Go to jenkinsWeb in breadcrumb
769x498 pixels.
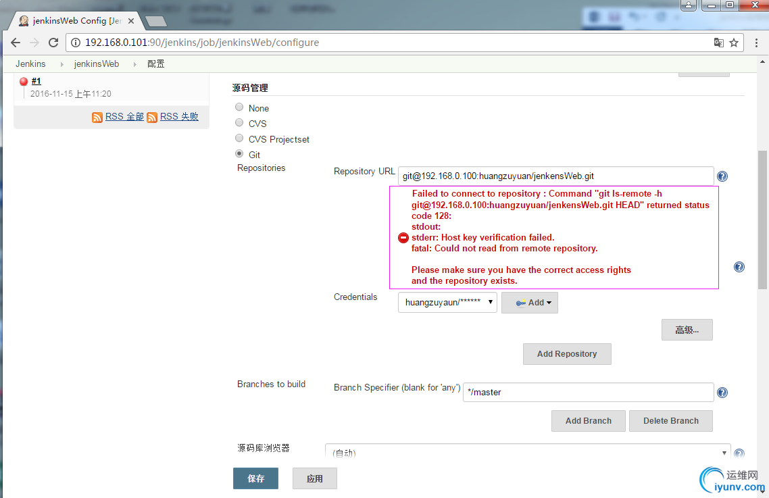[x=97, y=64]
